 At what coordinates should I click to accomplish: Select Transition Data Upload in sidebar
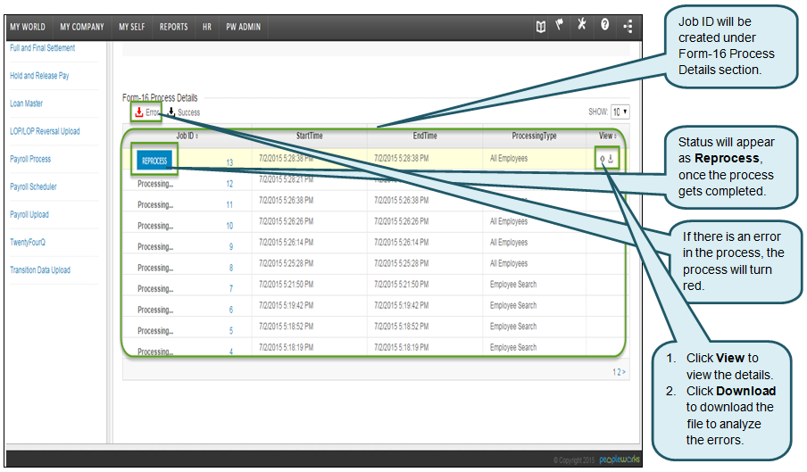39,270
